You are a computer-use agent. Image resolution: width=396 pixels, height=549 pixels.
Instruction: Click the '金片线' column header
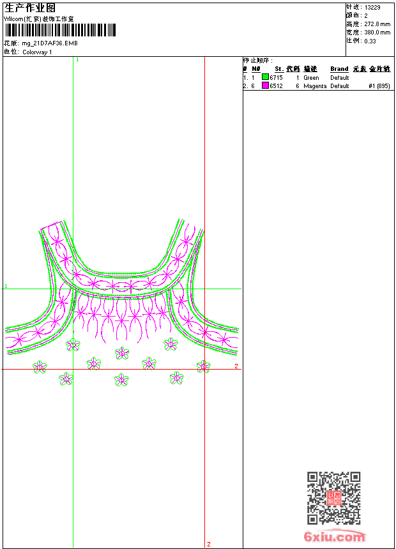point(379,69)
